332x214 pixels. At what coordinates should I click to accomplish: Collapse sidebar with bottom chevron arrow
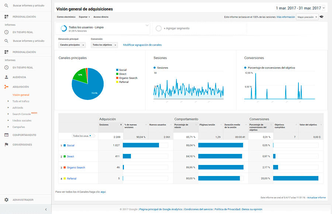coord(46,210)
